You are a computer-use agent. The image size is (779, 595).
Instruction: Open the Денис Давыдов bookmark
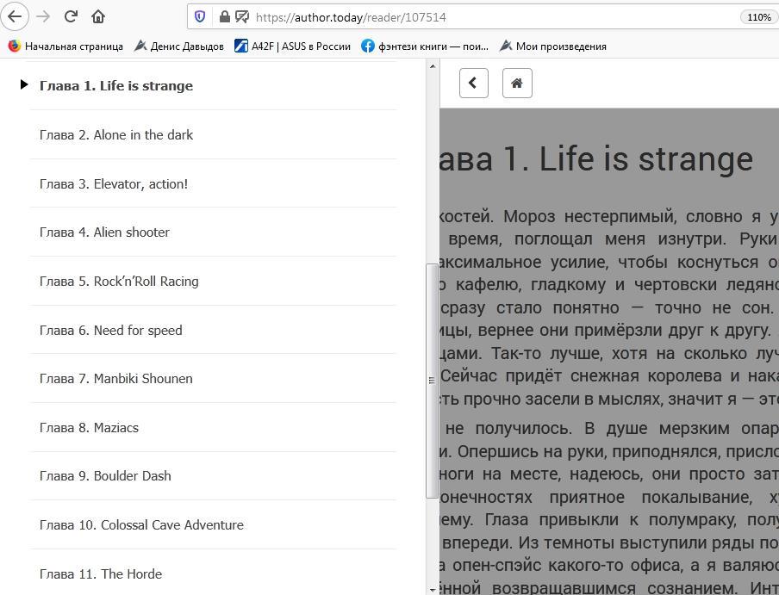[x=179, y=46]
